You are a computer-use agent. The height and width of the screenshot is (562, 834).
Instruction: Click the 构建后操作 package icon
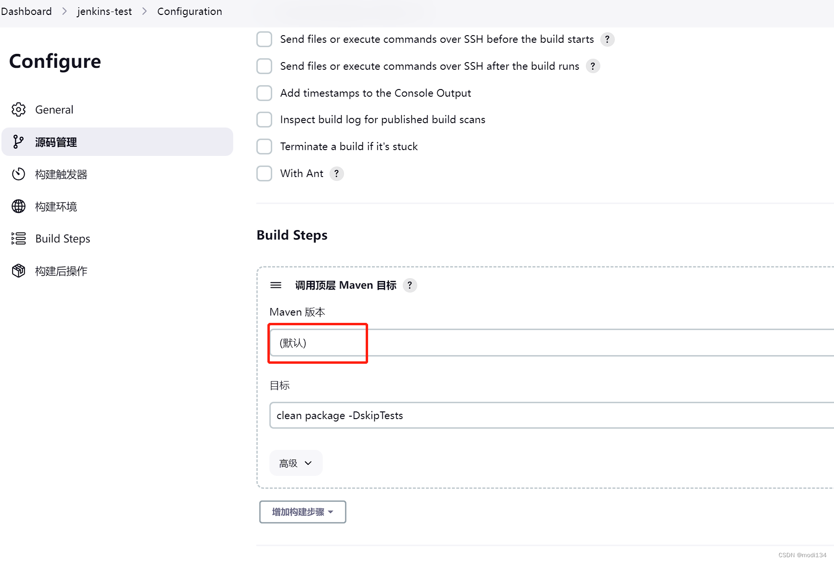coord(18,270)
